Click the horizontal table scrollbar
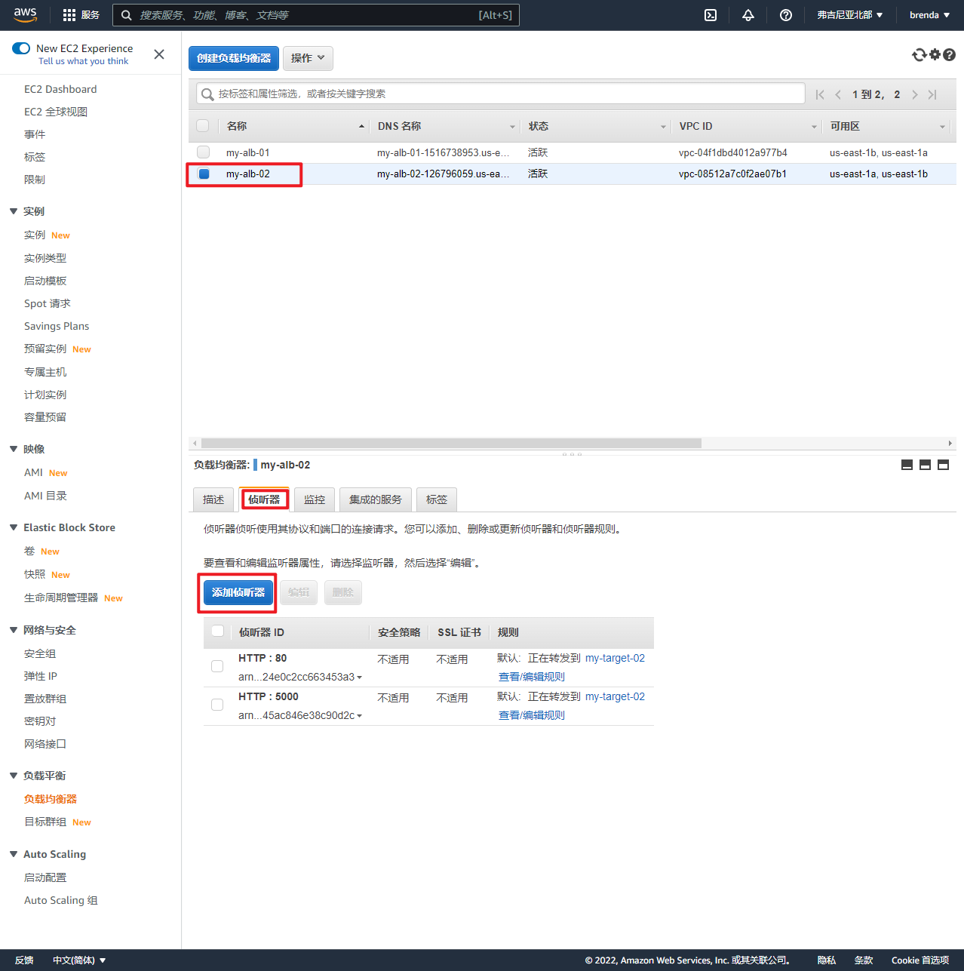This screenshot has height=971, width=964. [451, 443]
